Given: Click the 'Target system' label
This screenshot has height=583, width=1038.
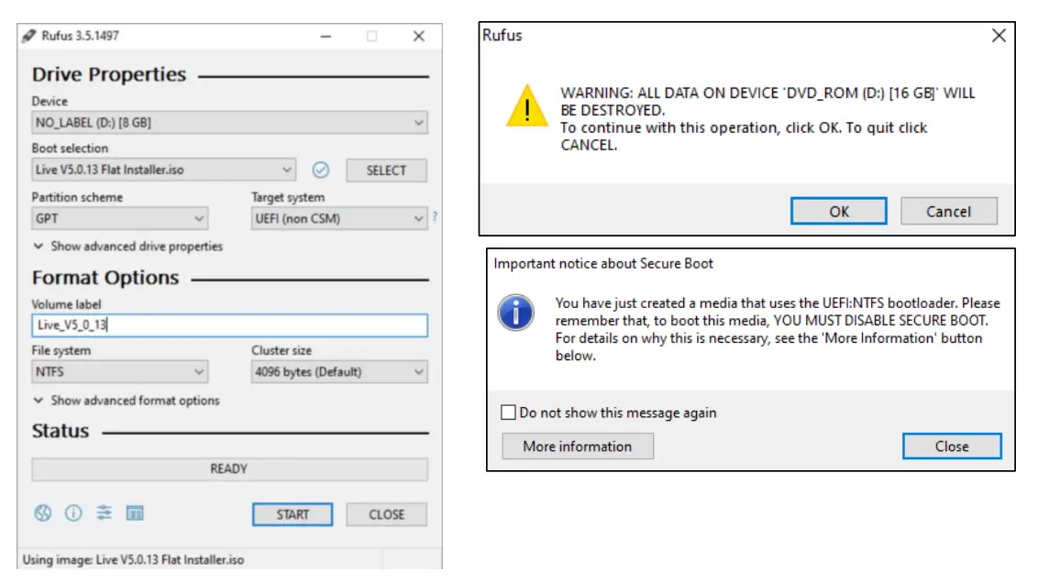Looking at the screenshot, I should [288, 197].
